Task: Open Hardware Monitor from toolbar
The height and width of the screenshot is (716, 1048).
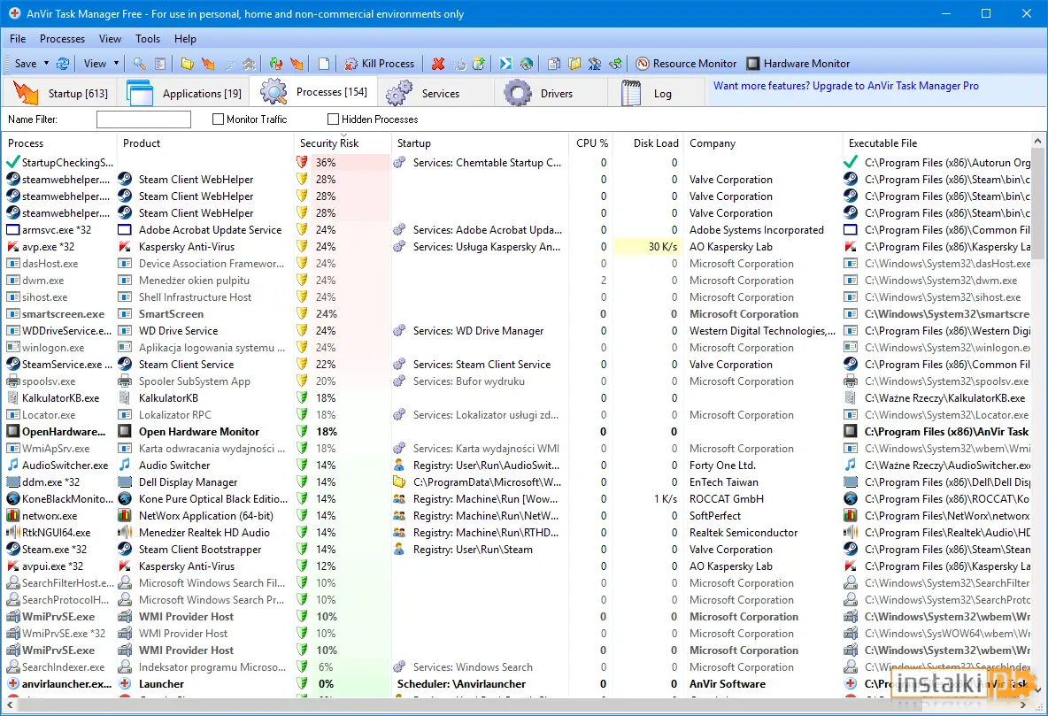Action: point(798,64)
